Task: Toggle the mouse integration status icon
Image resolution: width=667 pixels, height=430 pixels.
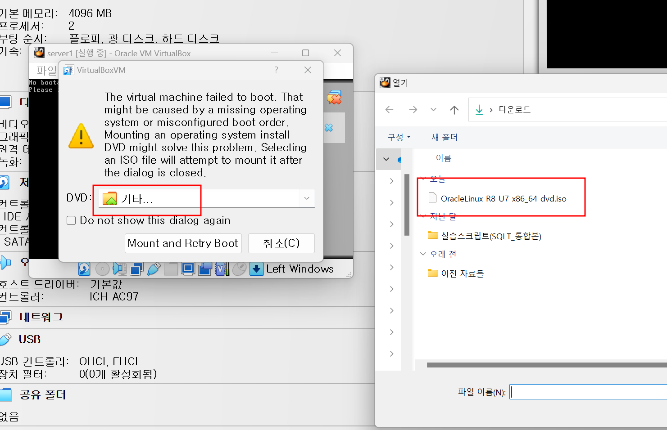Action: coord(239,269)
